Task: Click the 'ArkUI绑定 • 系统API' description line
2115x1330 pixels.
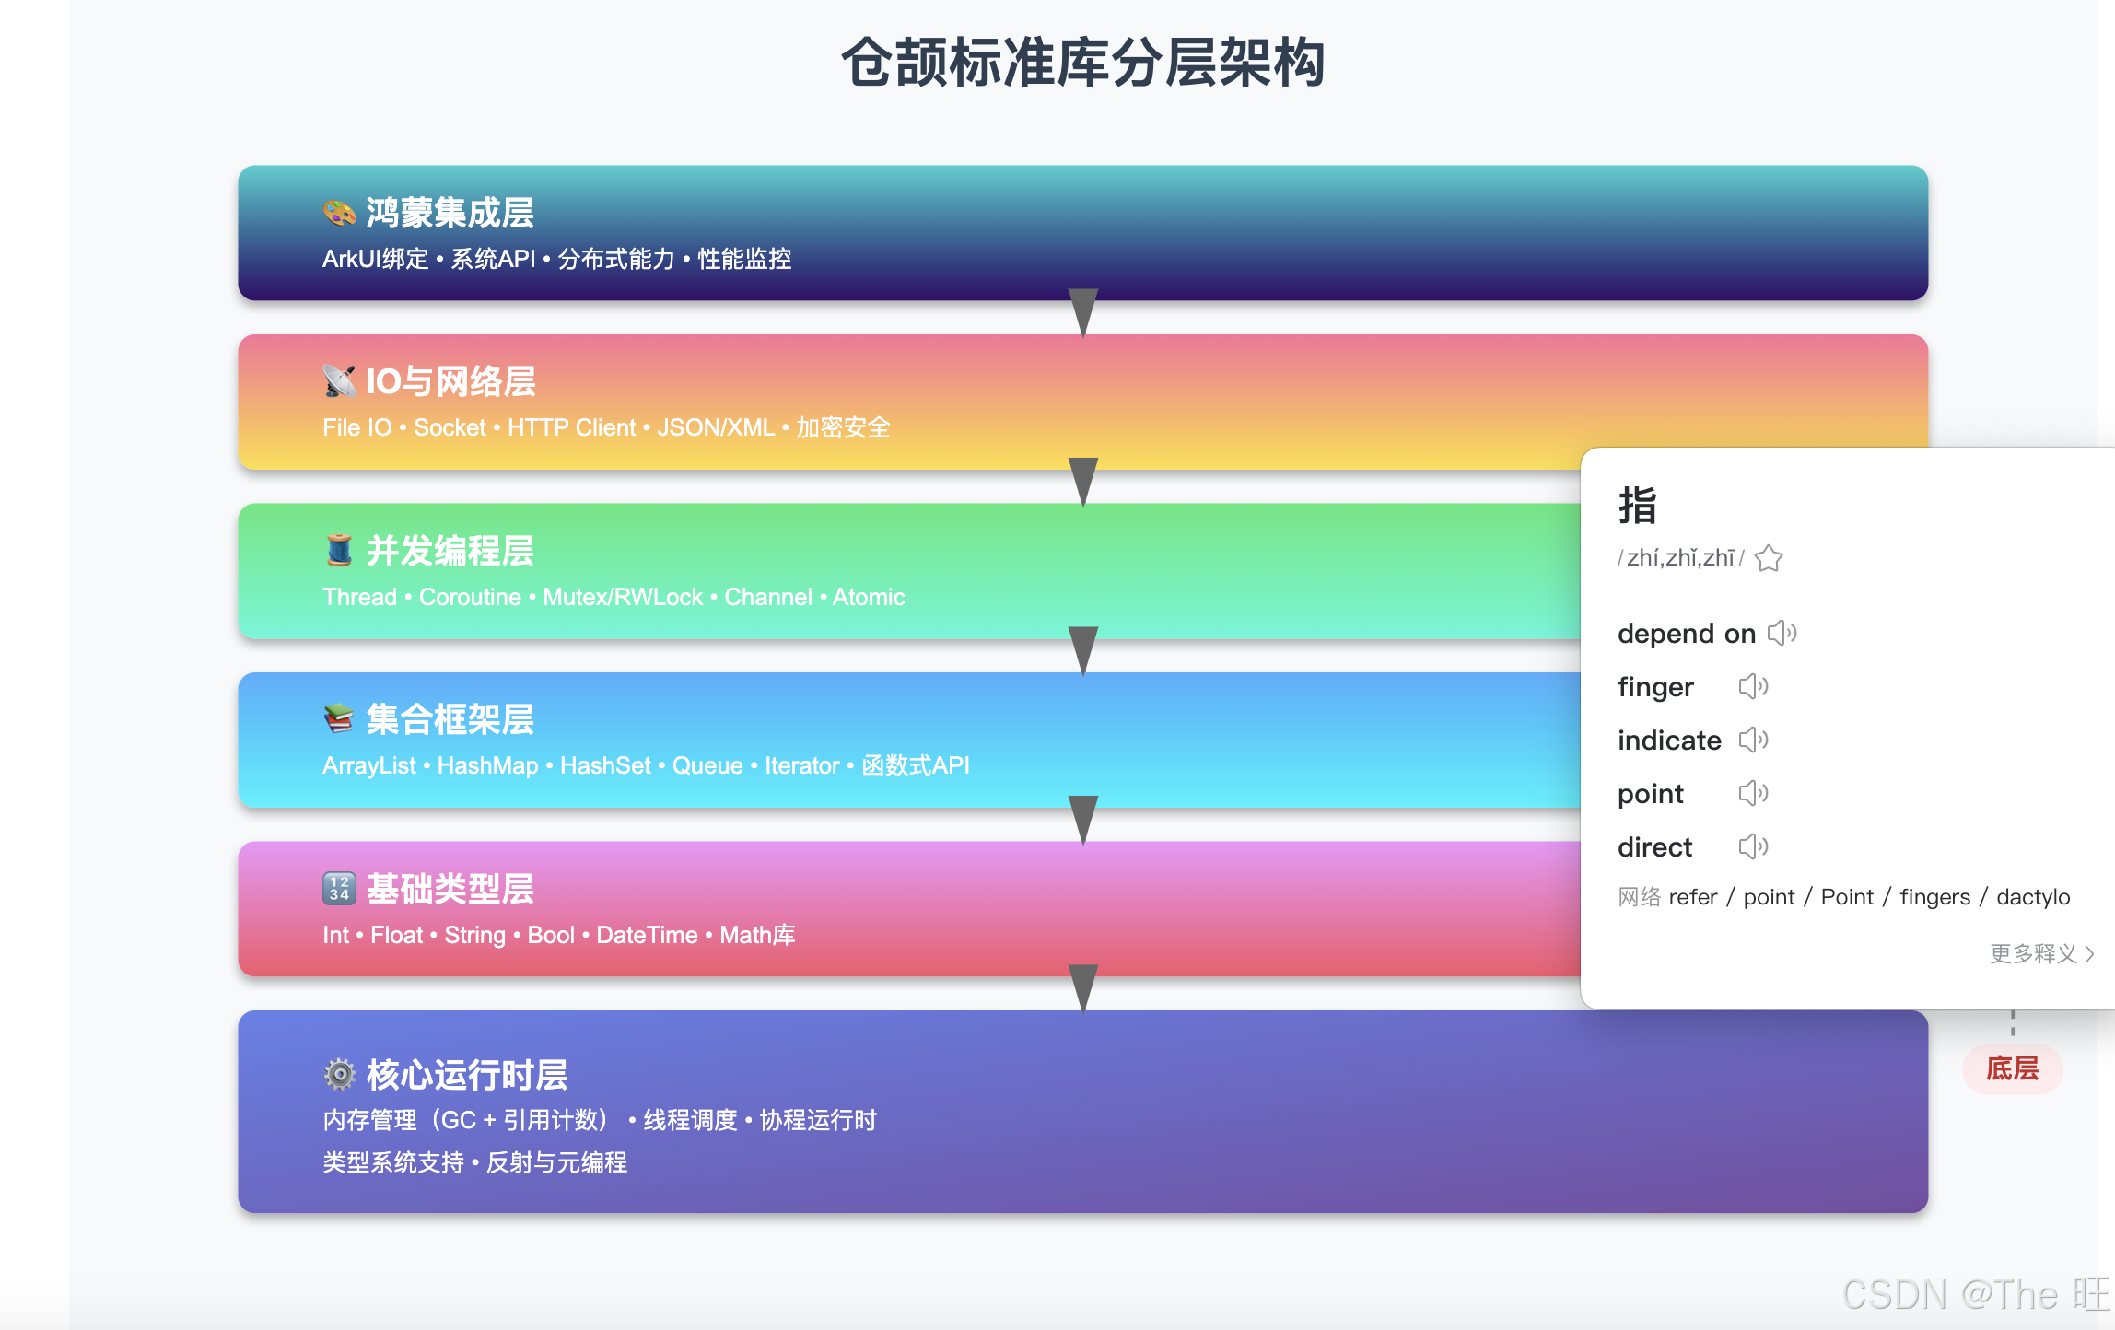Action: pyautogui.click(x=557, y=259)
